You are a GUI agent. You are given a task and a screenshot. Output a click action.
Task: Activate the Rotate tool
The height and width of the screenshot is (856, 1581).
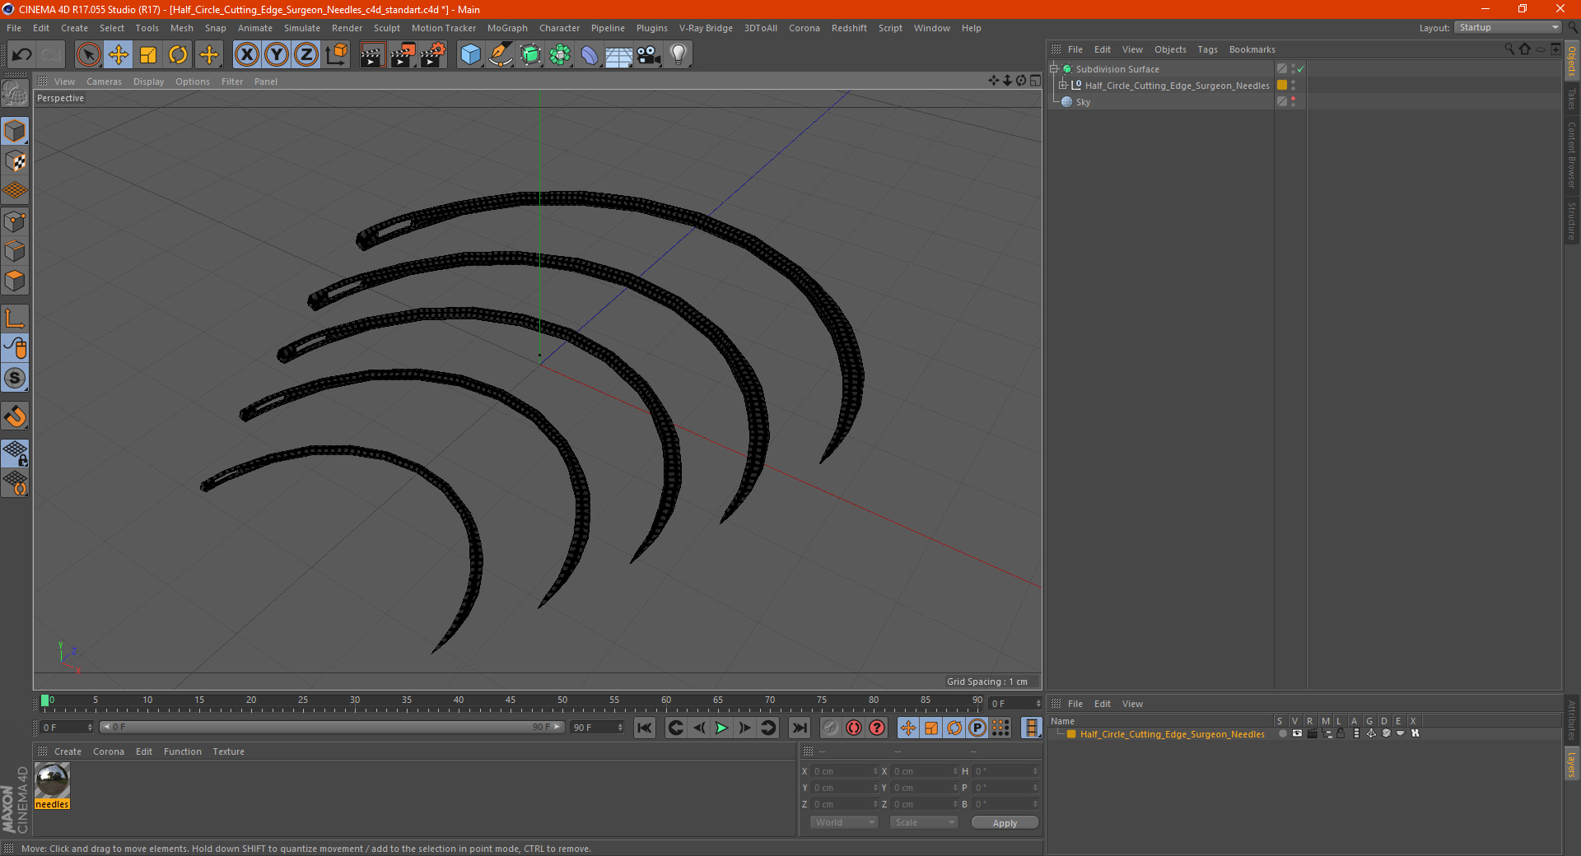click(x=178, y=55)
